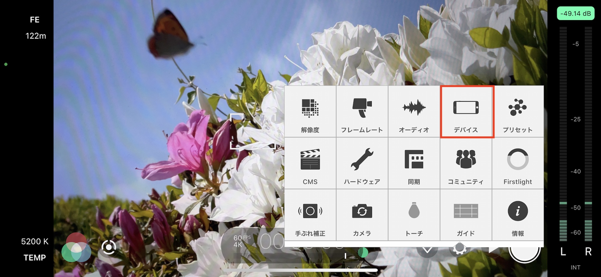The image size is (601, 277).
Task: Toggle 手ぶれ補正 image stabilization
Action: (310, 215)
